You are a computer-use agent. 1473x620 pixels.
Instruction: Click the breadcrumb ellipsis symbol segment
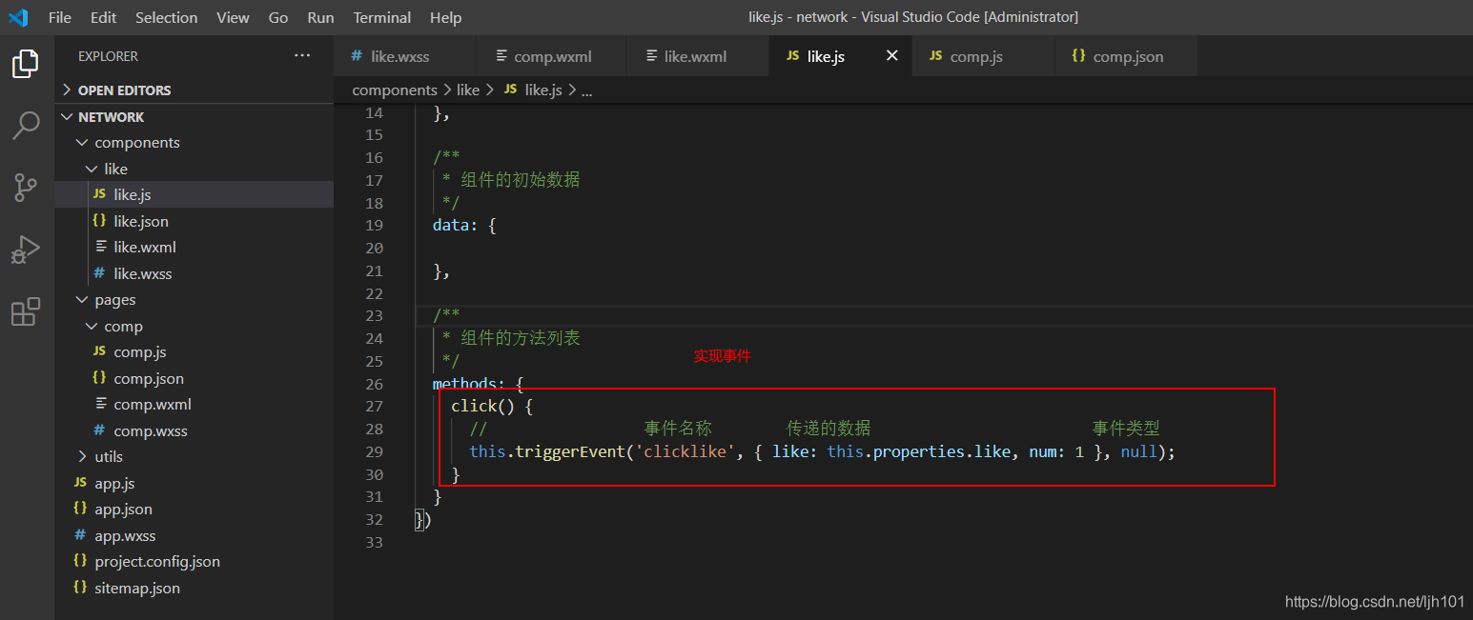586,90
